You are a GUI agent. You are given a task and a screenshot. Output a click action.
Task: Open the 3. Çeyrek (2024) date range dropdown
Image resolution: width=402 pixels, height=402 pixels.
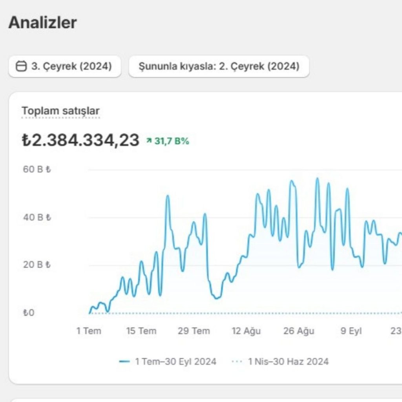(x=65, y=66)
